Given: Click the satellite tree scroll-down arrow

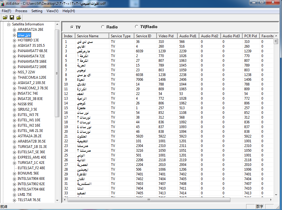Looking at the screenshot, I should (57, 200).
